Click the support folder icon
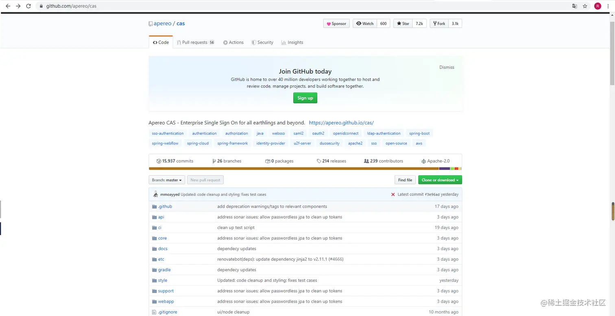Viewport: 615px width, 316px height. pos(154,291)
